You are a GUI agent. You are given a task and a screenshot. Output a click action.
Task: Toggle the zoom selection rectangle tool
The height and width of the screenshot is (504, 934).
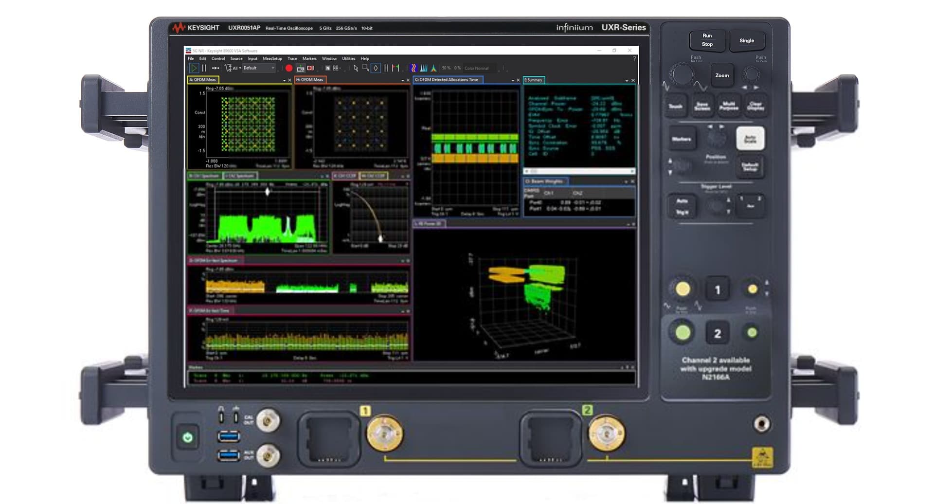point(365,68)
